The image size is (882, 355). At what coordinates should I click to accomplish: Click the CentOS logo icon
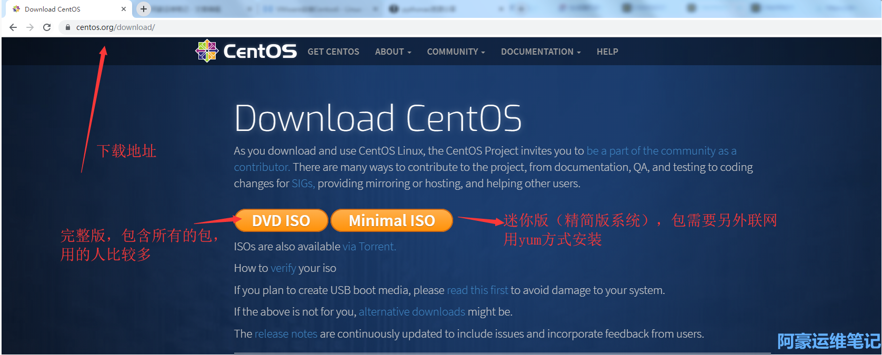pyautogui.click(x=206, y=51)
